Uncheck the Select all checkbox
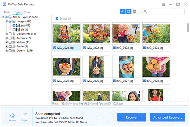Image resolution: width=190 pixels, height=127 pixels. (x=57, y=18)
